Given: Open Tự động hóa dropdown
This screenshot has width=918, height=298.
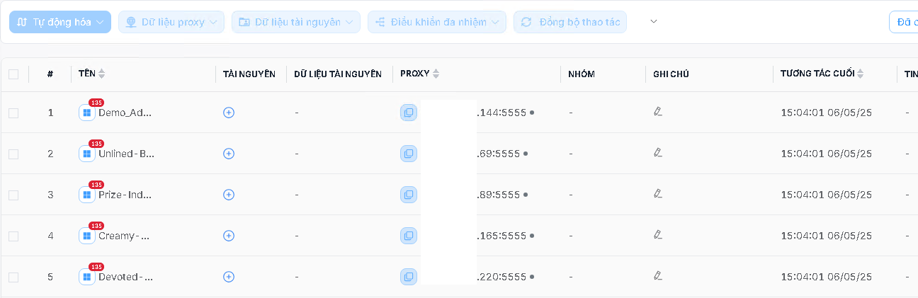Looking at the screenshot, I should tap(60, 22).
